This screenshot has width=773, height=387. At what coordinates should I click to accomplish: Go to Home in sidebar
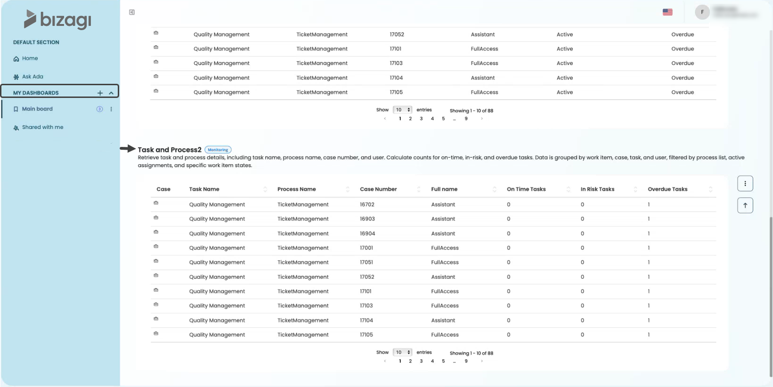(x=30, y=58)
